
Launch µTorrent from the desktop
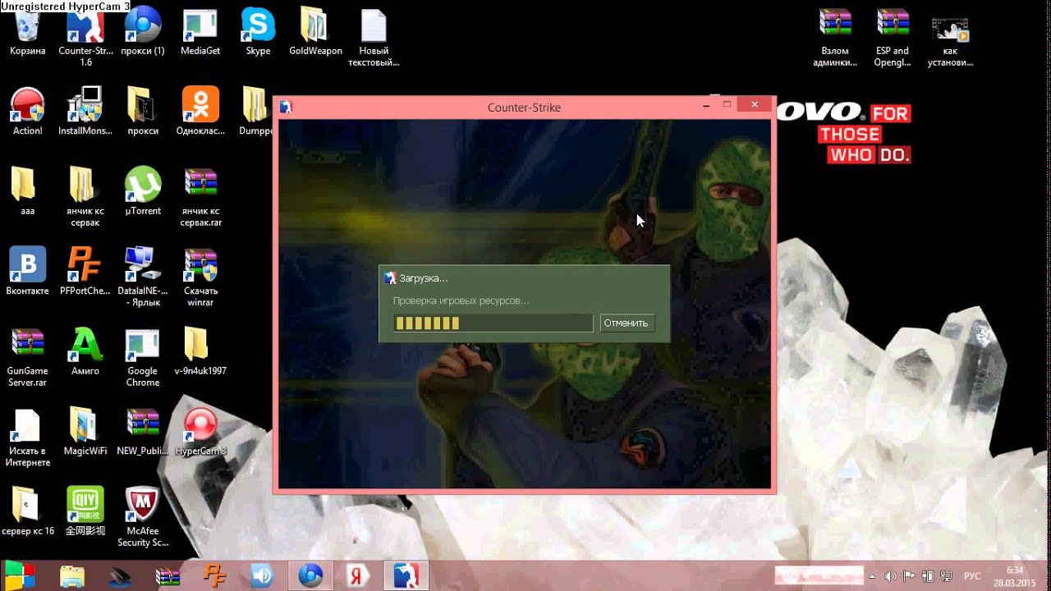pyautogui.click(x=143, y=191)
